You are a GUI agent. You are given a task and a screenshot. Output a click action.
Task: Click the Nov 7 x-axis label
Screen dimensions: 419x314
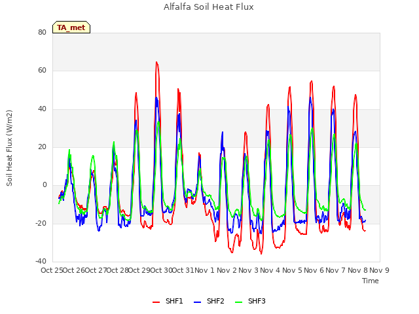coord(336,270)
